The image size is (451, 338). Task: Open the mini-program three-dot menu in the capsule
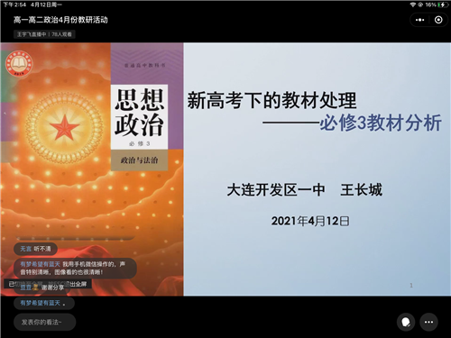click(x=420, y=20)
